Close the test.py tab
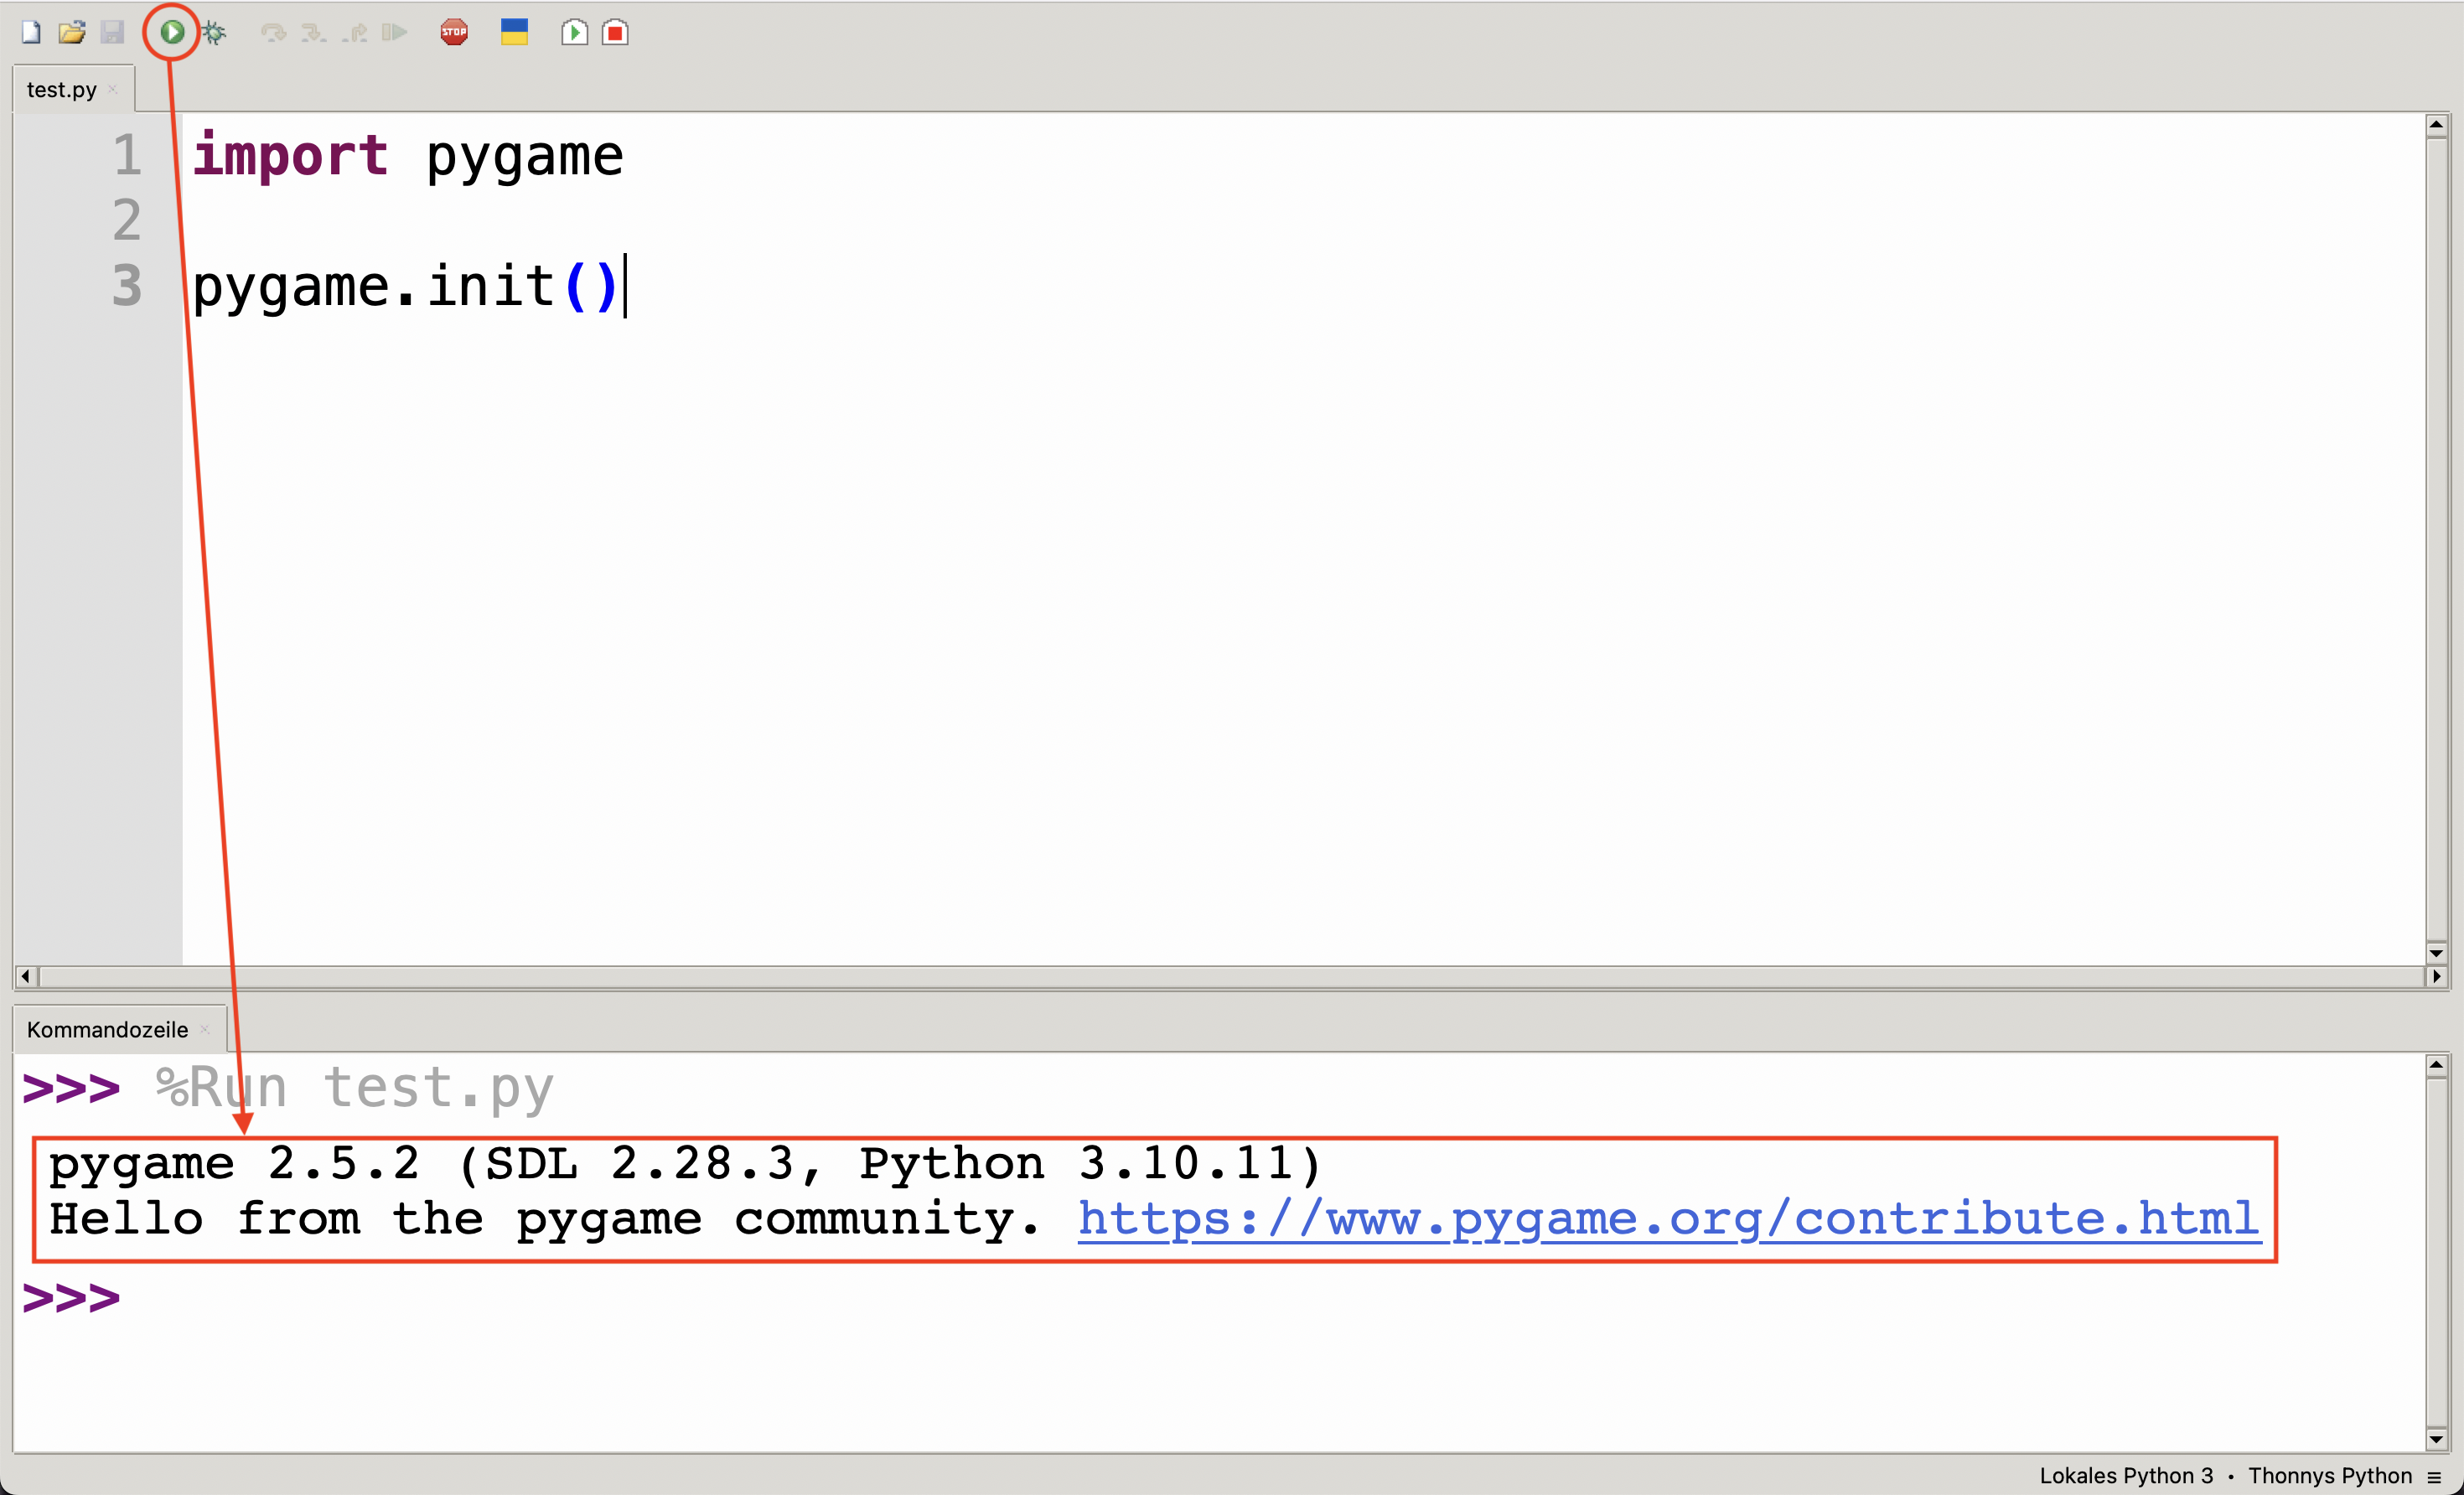 click(x=113, y=90)
